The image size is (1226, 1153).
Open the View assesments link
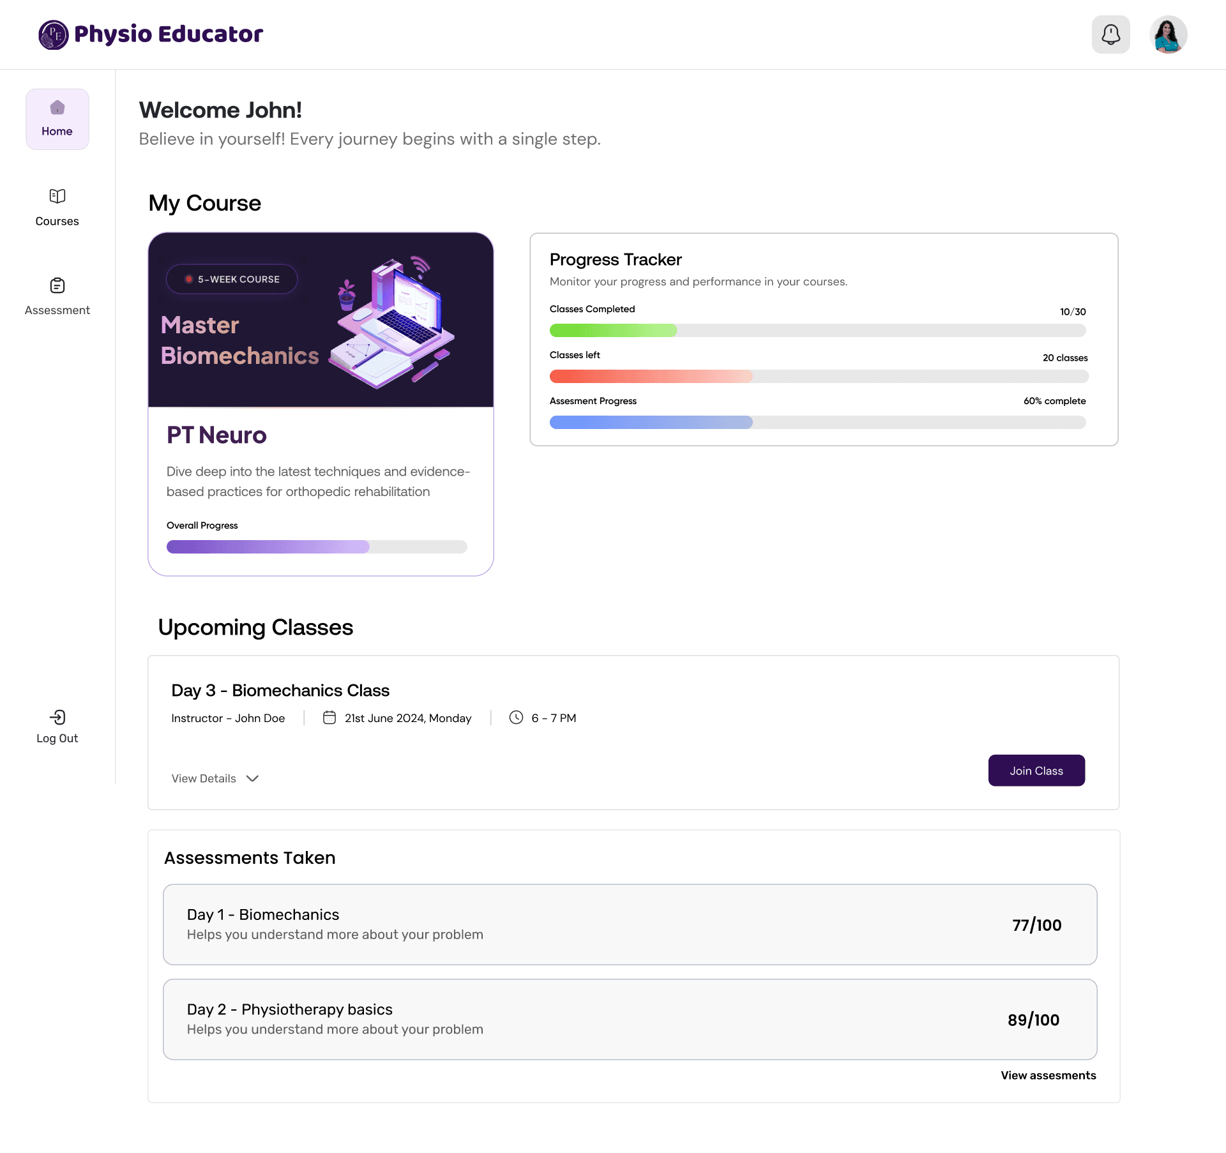1048,1075
